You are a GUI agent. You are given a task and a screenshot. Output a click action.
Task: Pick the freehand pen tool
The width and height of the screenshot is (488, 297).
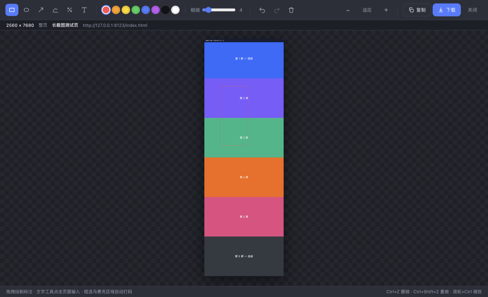coord(55,10)
